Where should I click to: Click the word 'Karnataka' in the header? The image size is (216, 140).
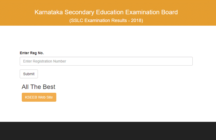click(48, 12)
